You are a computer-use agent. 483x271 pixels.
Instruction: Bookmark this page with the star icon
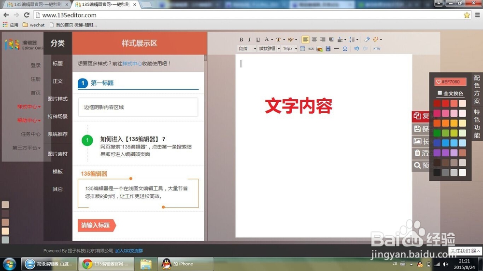(467, 15)
